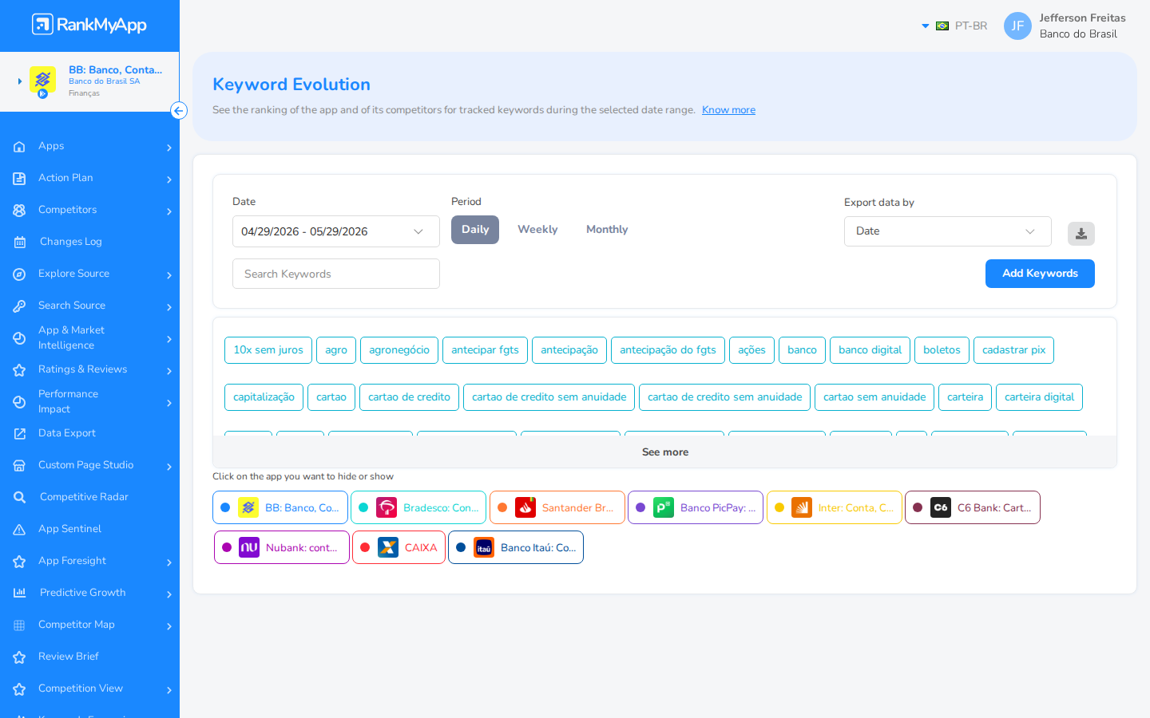Click the Search Keywords input field
This screenshot has height=718, width=1150.
point(336,274)
